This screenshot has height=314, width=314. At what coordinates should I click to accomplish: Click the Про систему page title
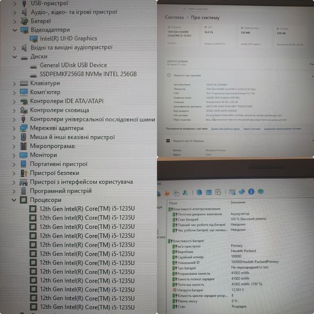pos(205,18)
